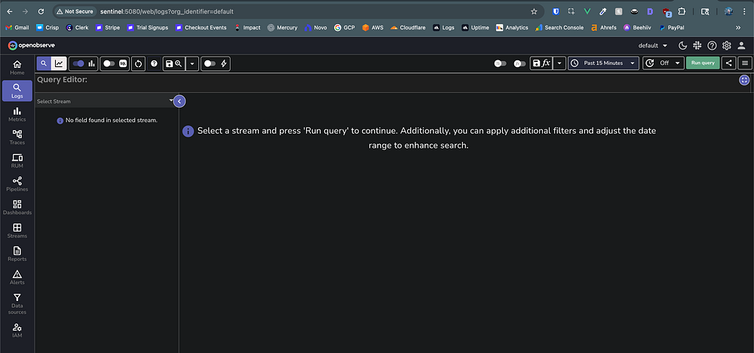Open Pipelines from the sidebar
754x353 pixels.
[x=17, y=184]
